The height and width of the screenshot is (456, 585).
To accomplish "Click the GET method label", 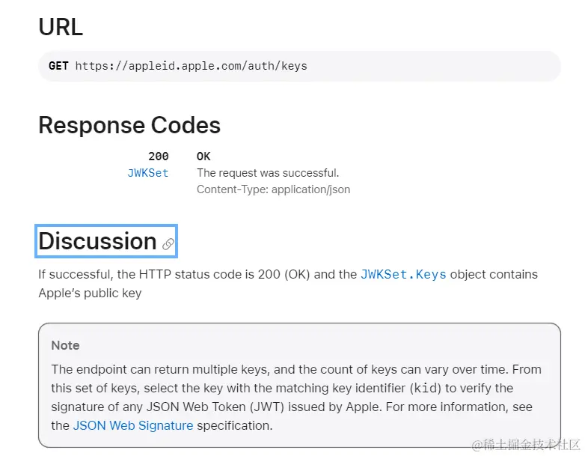I will [x=58, y=66].
